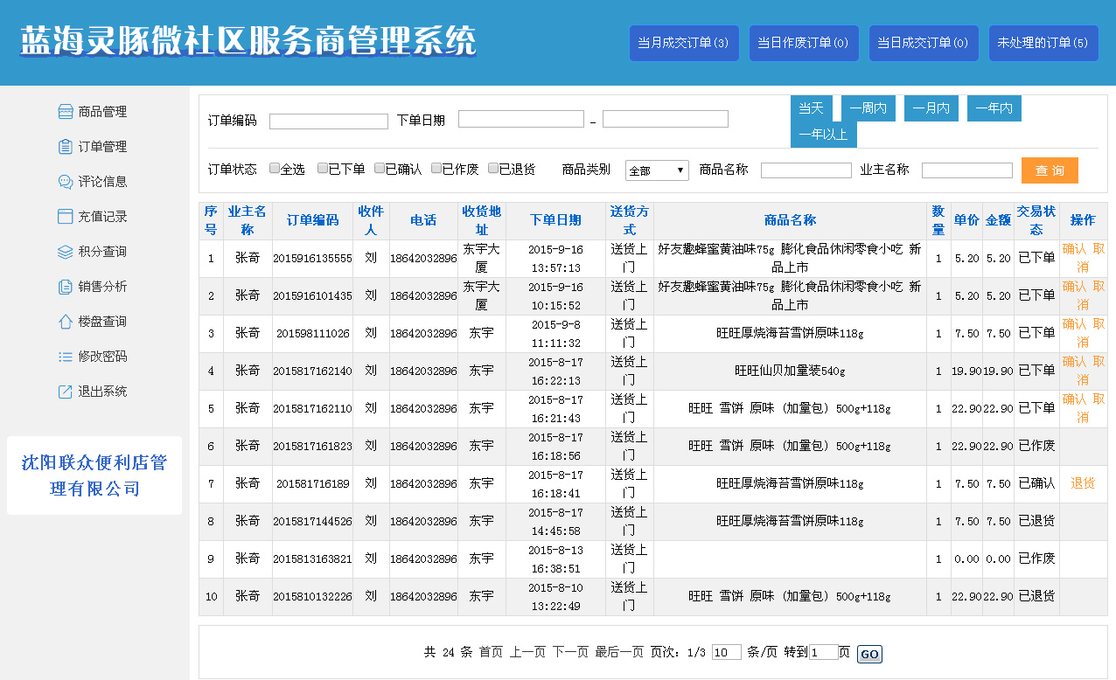Click 确认 for order 2015817162110

click(x=1074, y=399)
